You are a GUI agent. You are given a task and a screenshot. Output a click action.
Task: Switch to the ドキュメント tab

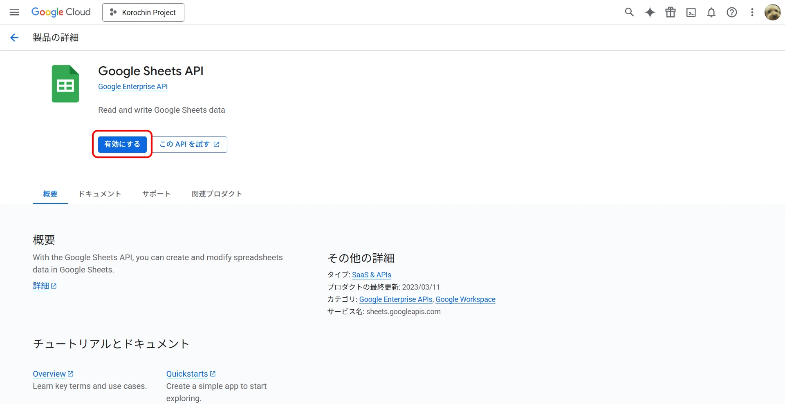[x=100, y=194]
